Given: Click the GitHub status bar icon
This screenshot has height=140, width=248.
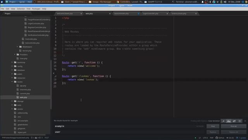Looking at the screenshot, I should pyautogui.click(x=220, y=138).
